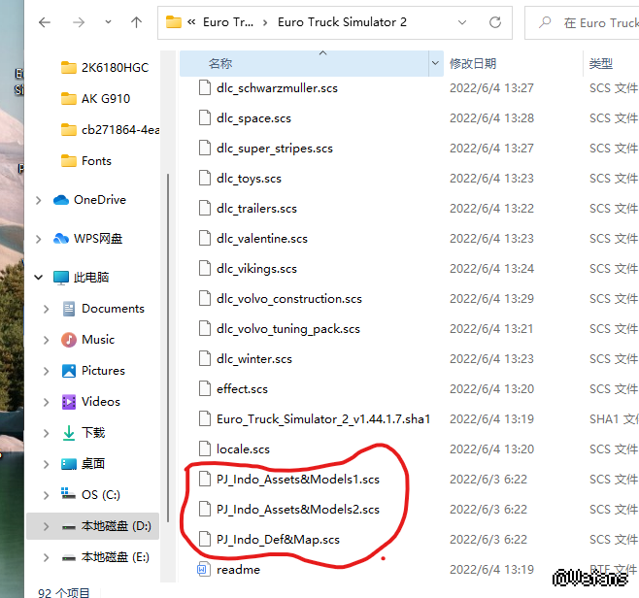The height and width of the screenshot is (598, 639).
Task: Open recent locations dropdown chevron
Action: click(108, 22)
